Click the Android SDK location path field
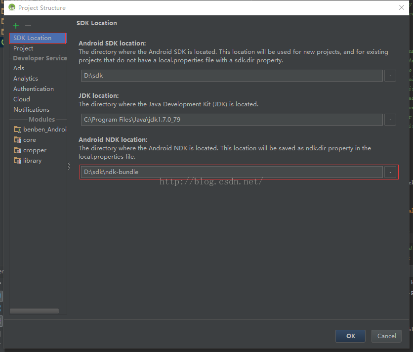Viewport: 413px width, 352px height. 232,76
